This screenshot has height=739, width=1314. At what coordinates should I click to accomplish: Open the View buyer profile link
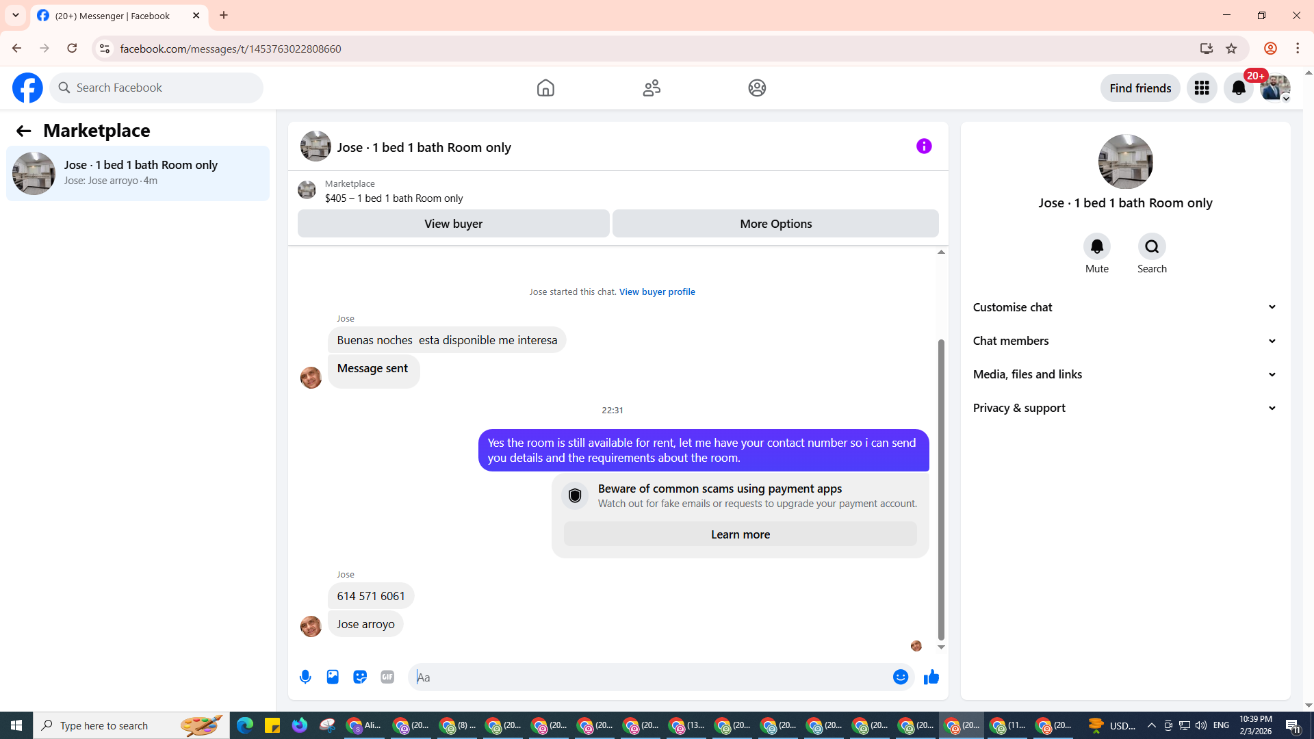(x=657, y=291)
